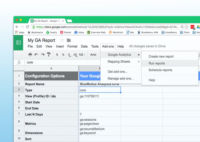Click the move-to-folder icon beside title
The width and height of the screenshot is (200, 142).
pyautogui.click(x=69, y=40)
